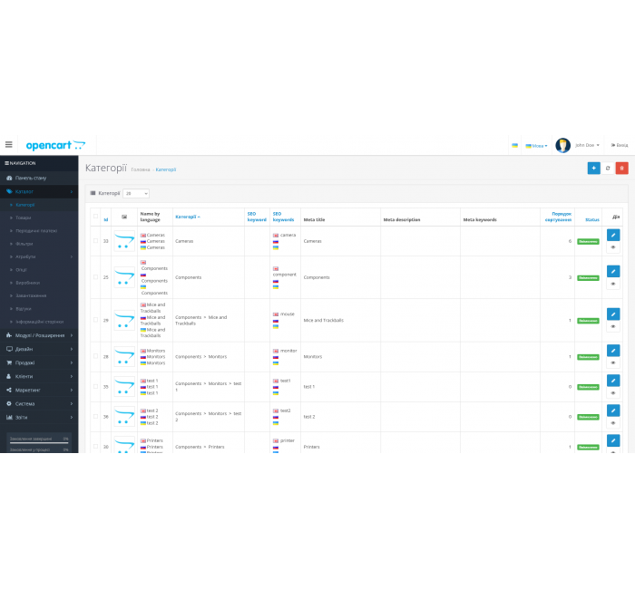Expand the Атрибути submenu
The height and width of the screenshot is (589, 635).
coord(39,256)
